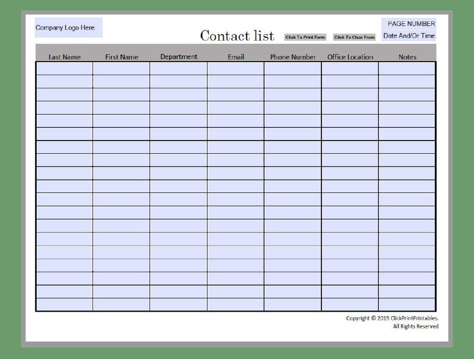474x359 pixels.
Task: Click the Office Location column header
Action: [x=351, y=57]
